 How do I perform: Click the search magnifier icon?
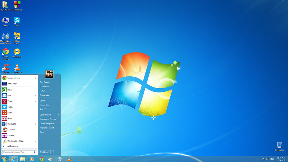coord(34,152)
